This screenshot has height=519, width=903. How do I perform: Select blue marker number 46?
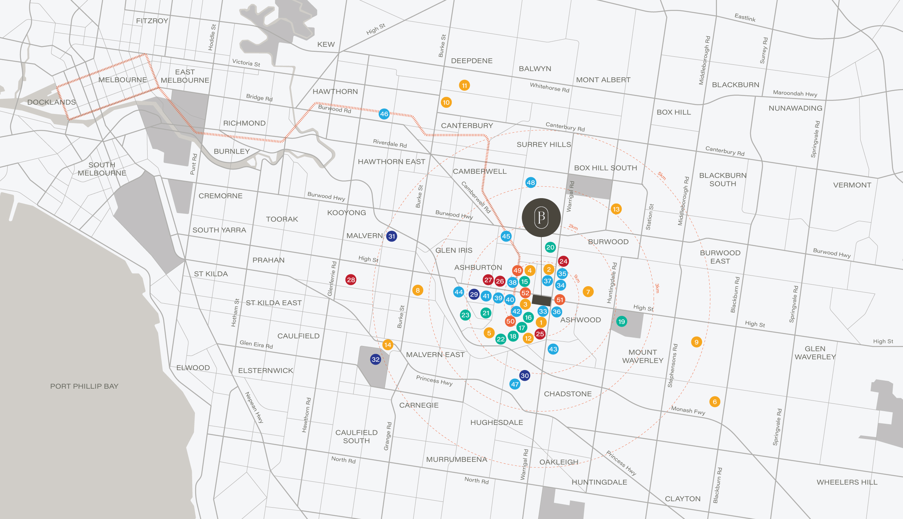384,114
